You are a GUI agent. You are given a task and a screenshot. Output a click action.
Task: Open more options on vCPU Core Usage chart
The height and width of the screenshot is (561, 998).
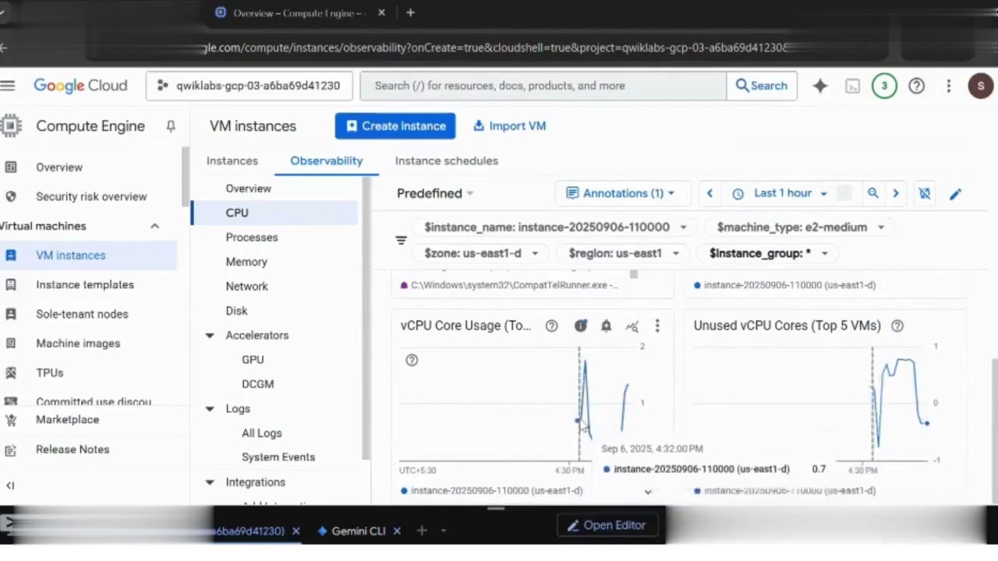click(657, 326)
